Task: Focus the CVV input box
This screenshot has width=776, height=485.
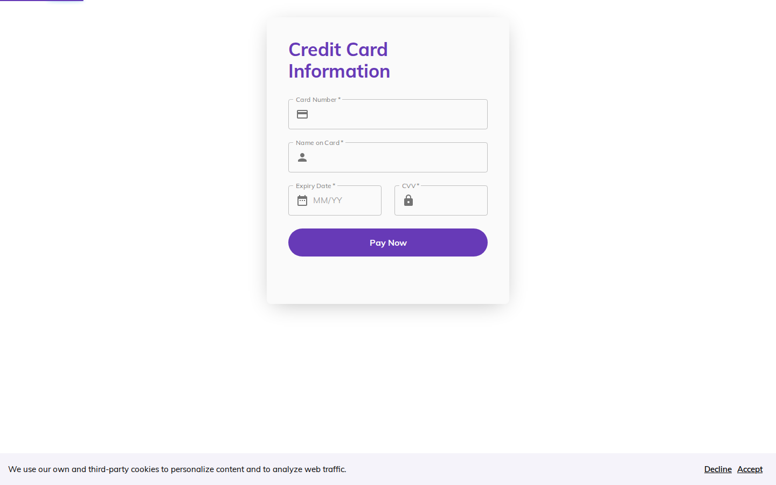Action: click(x=441, y=200)
